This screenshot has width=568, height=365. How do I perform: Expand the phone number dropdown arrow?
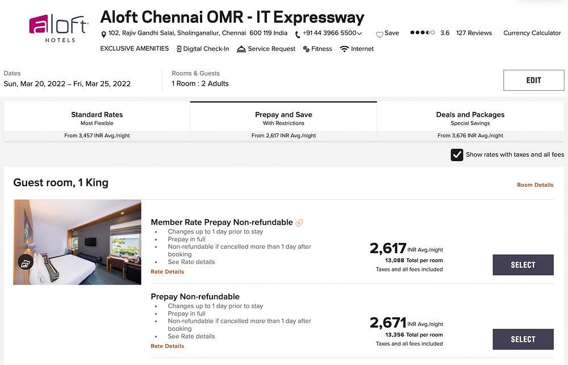pyautogui.click(x=360, y=33)
